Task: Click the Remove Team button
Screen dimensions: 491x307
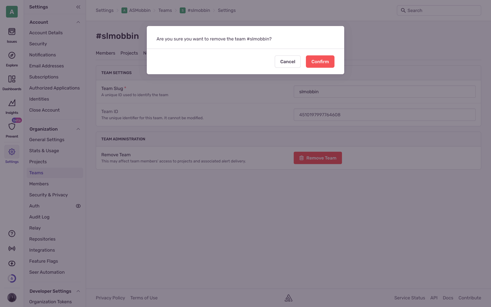Action: coord(318,158)
